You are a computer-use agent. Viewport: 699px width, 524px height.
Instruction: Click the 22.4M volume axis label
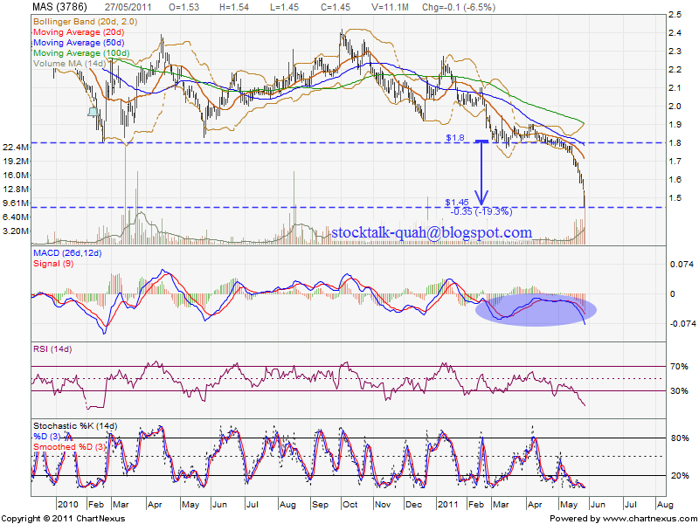point(16,148)
